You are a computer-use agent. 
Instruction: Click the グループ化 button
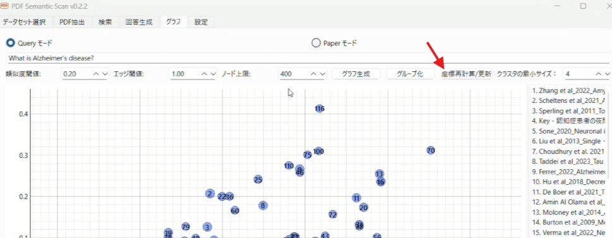(410, 74)
